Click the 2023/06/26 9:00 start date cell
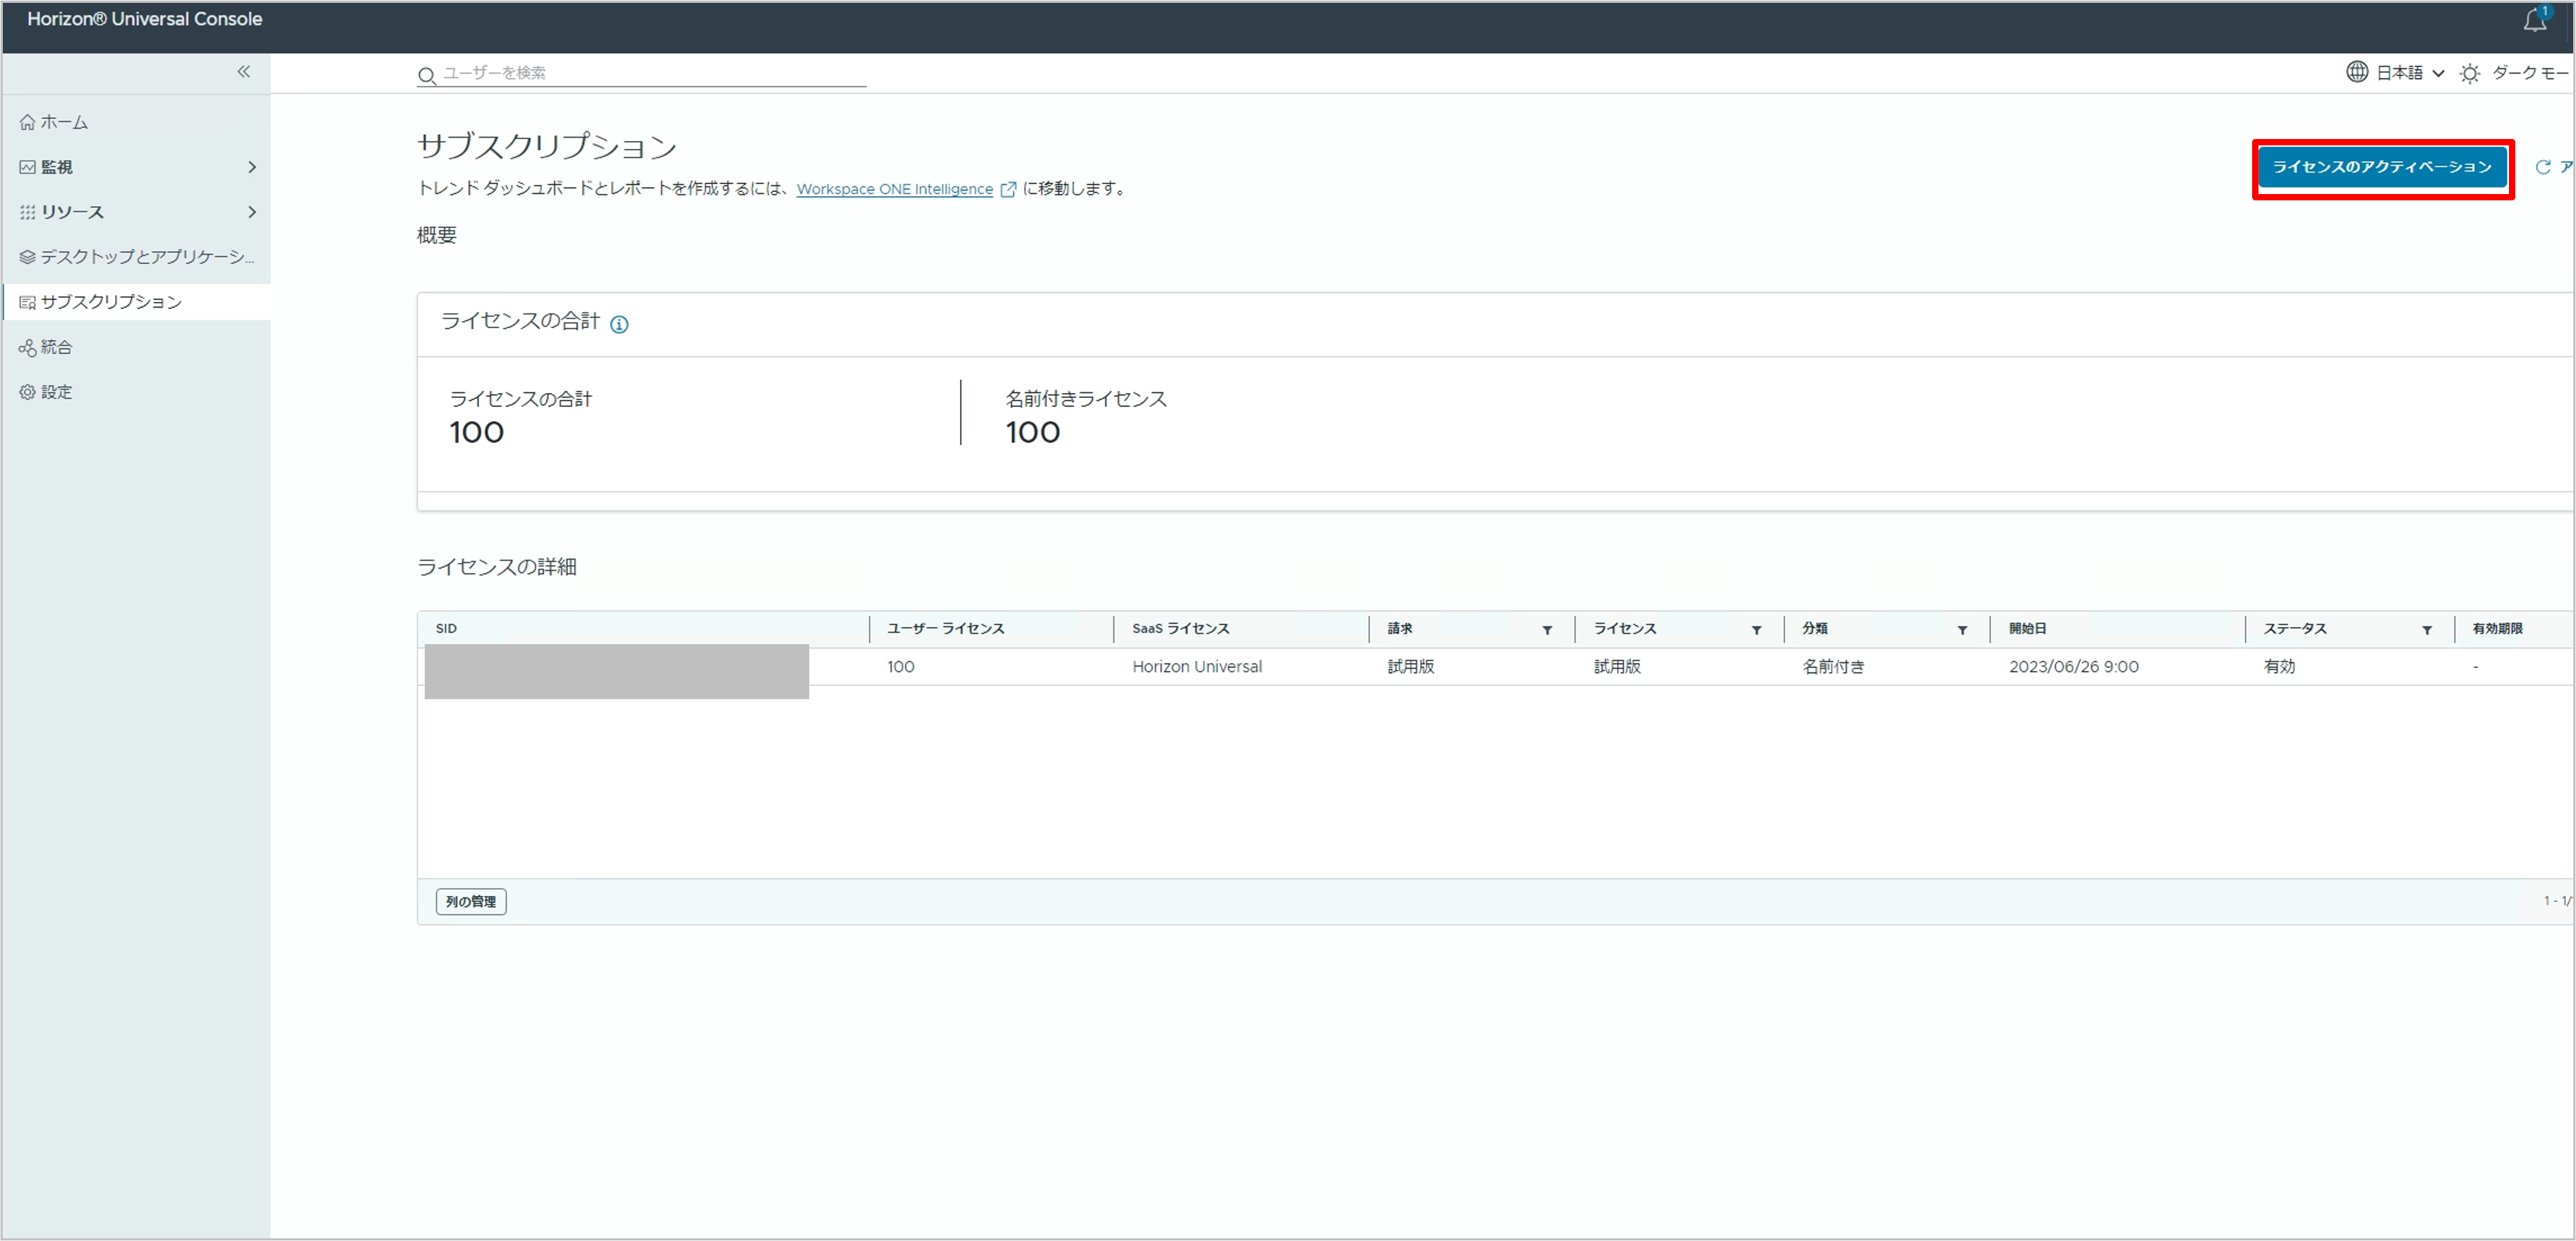2576x1241 pixels. (x=2074, y=667)
